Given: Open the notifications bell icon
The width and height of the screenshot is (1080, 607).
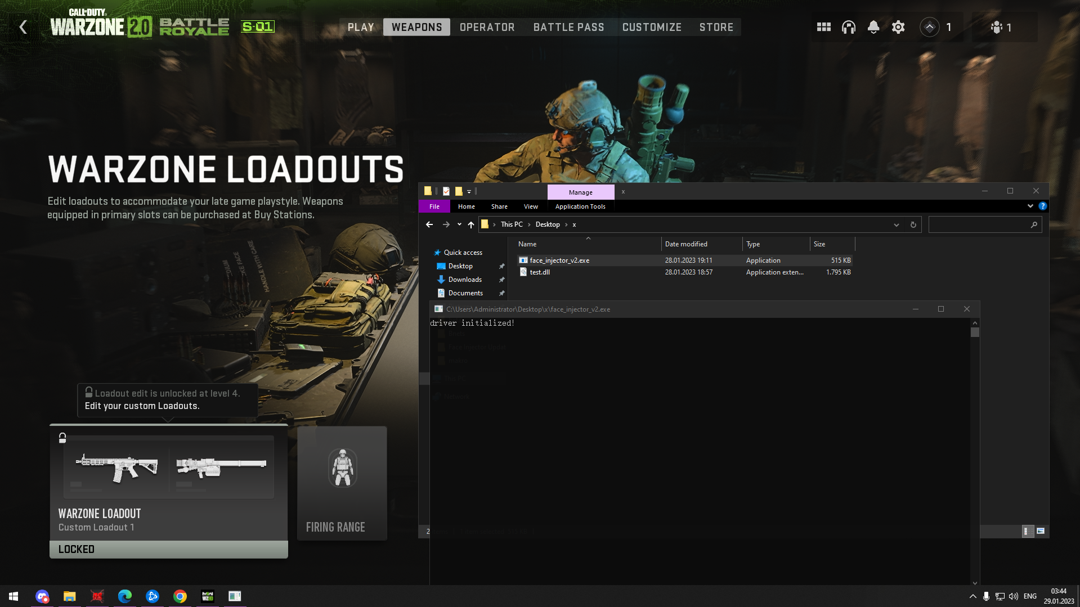Looking at the screenshot, I should [873, 27].
